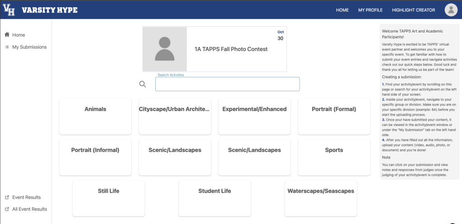Click the VH logo icon
The height and width of the screenshot is (224, 462).
click(x=9, y=10)
